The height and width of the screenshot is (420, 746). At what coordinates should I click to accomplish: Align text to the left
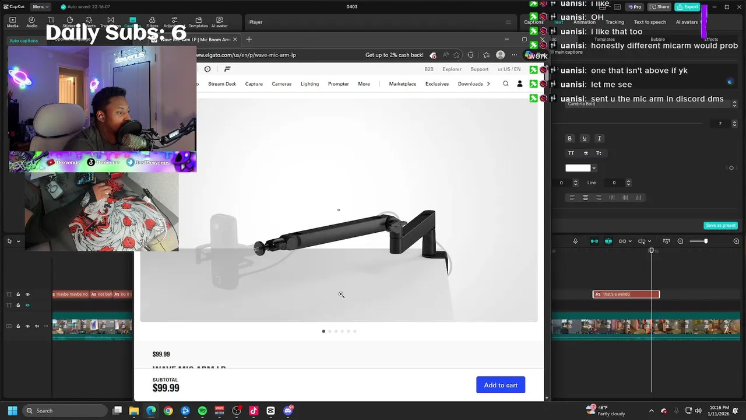(572, 198)
